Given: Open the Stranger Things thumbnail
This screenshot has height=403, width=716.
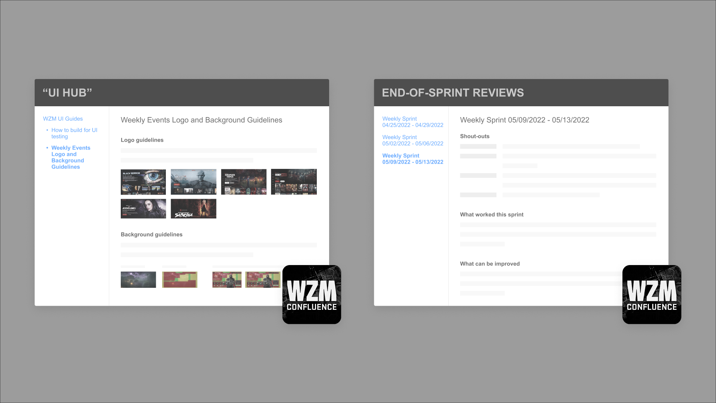Looking at the screenshot, I should 244,182.
